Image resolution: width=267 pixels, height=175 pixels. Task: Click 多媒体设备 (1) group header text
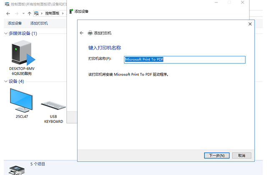tap(23, 33)
